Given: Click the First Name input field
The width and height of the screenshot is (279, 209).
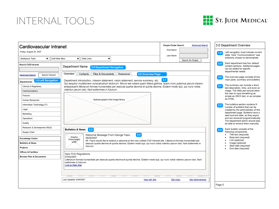Looking at the screenshot, I should (x=193, y=50).
